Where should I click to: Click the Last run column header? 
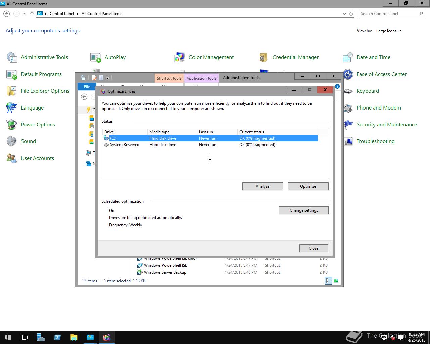pyautogui.click(x=217, y=132)
